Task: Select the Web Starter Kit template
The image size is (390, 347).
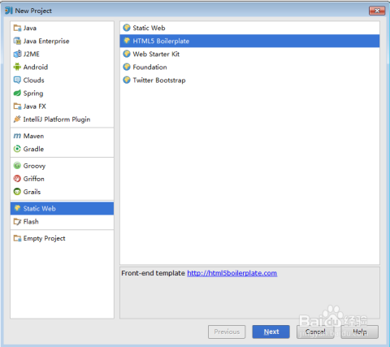Action: click(249, 54)
